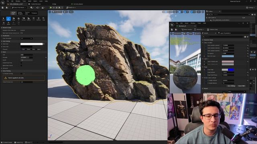Screen dimensions: 257x144
Task: Toggle scale snapping in viewport
Action: (192, 12)
